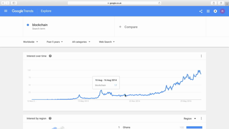Expand the Web Search dropdown
Image resolution: width=229 pixels, height=129 pixels.
click(x=107, y=42)
